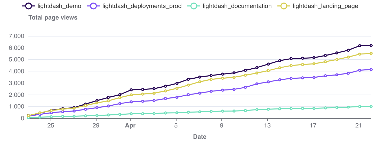
Task: Click the 7,000 label on the y-axis
Action: click(x=17, y=36)
